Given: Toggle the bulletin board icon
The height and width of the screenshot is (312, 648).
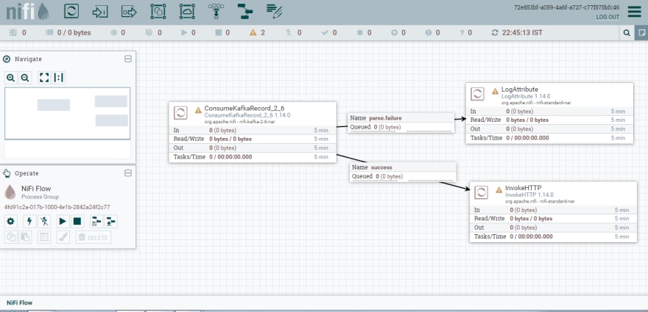Looking at the screenshot, I should [641, 32].
